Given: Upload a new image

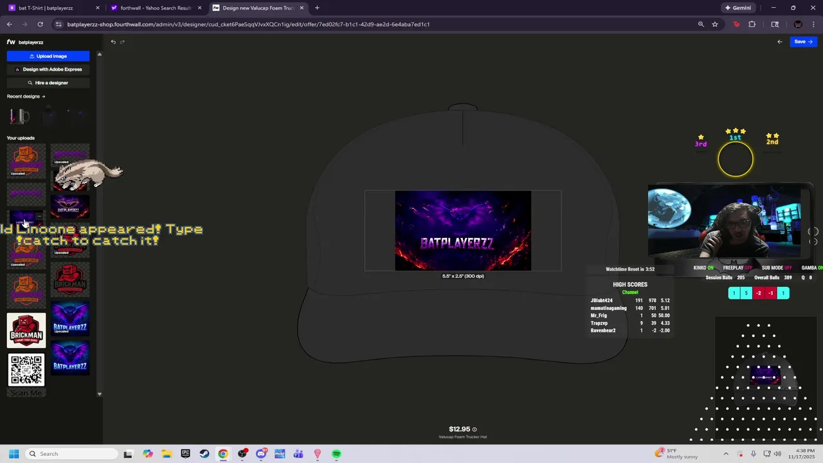Looking at the screenshot, I should [48, 56].
